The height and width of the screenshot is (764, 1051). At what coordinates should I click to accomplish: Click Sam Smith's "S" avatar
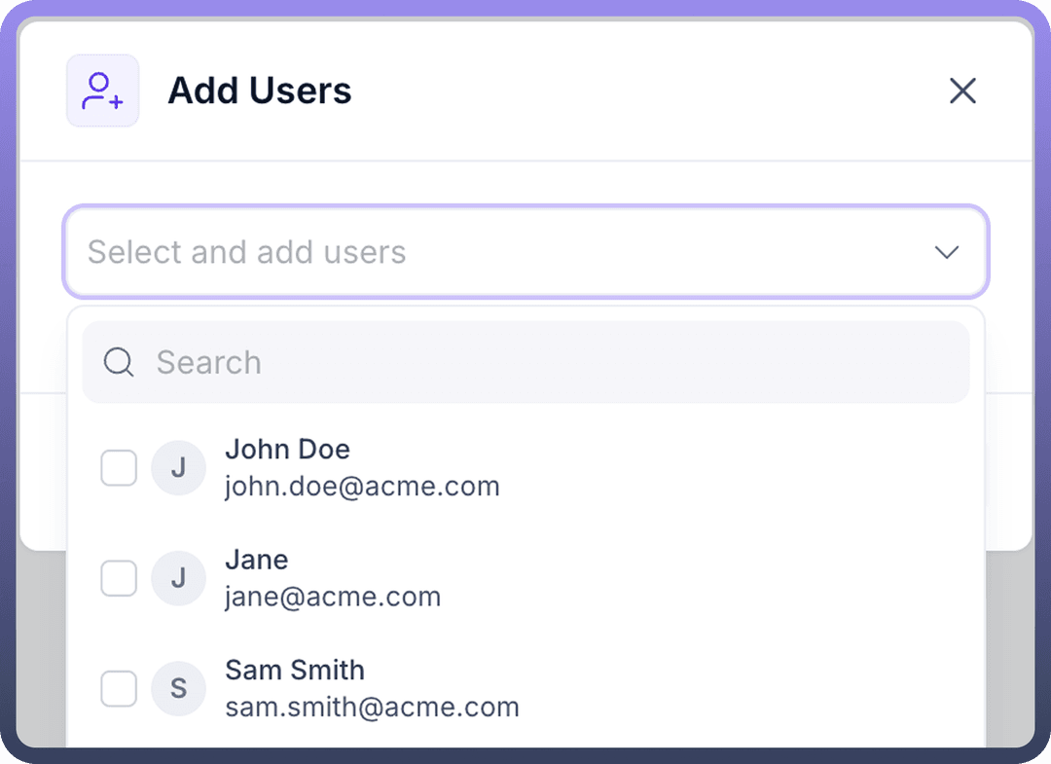point(178,689)
